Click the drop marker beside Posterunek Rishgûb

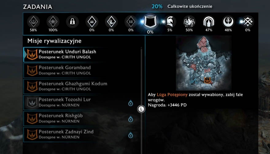[x=130, y=119]
